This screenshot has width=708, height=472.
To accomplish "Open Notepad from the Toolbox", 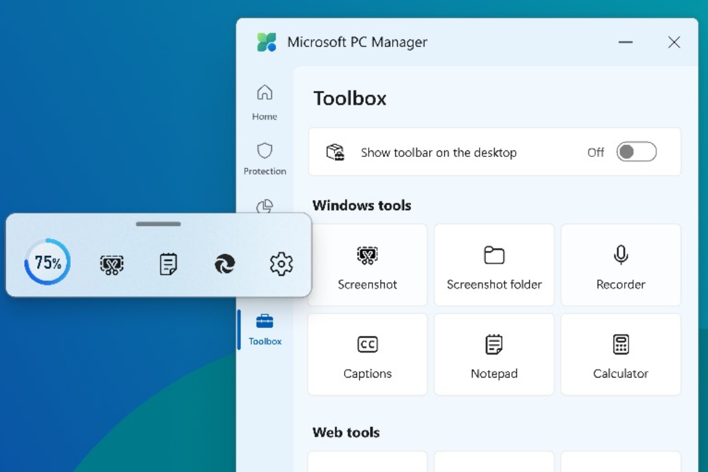I will [x=494, y=354].
